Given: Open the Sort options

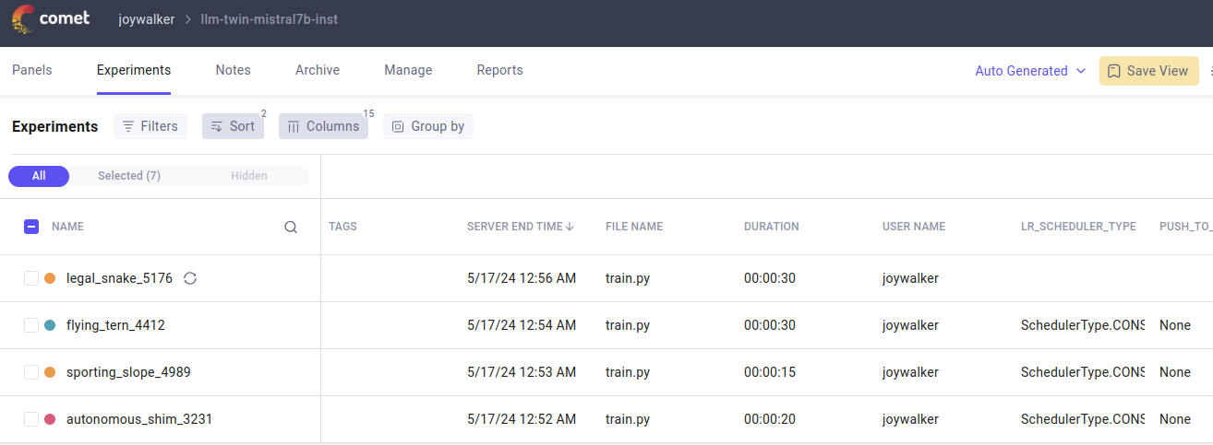Looking at the screenshot, I should (233, 126).
